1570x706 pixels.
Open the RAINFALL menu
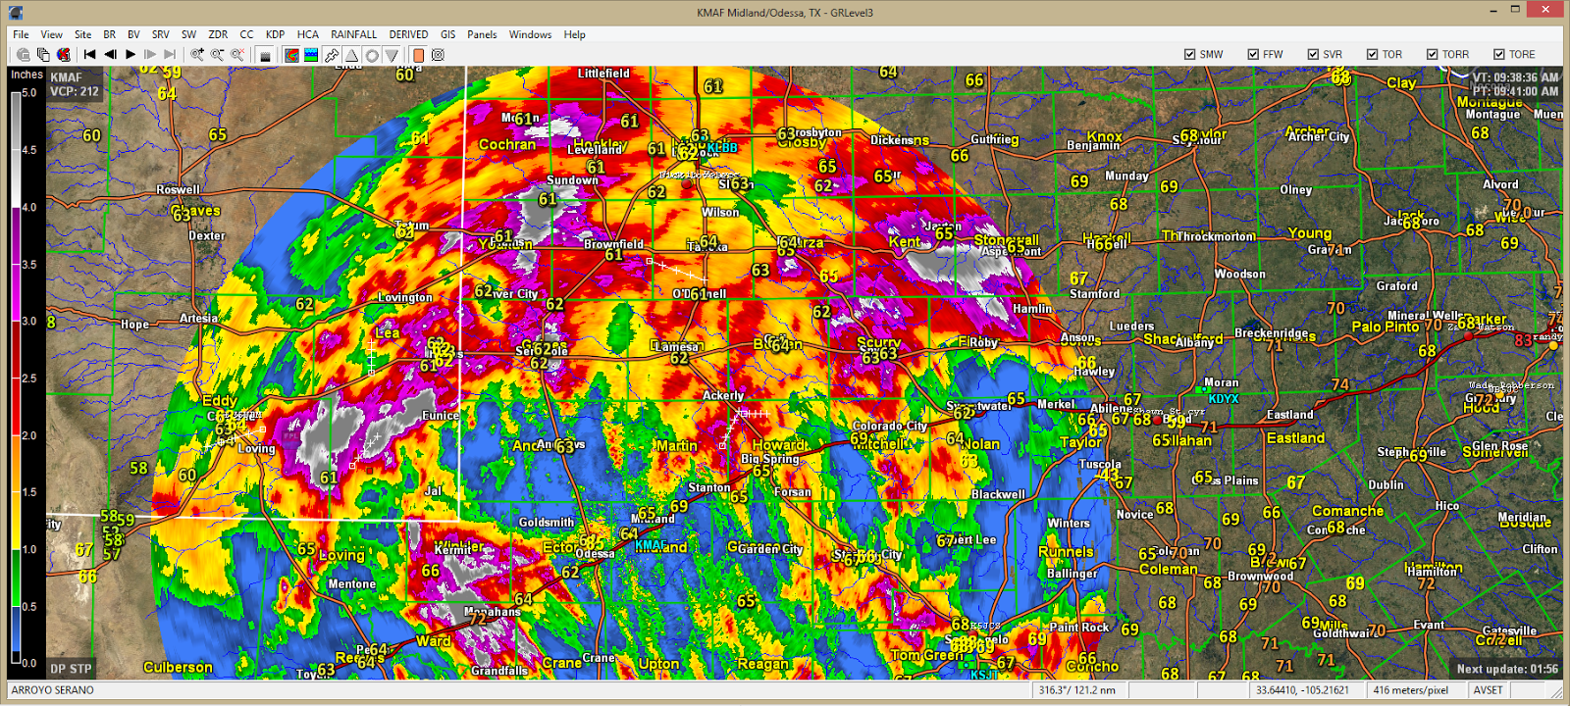click(x=354, y=34)
